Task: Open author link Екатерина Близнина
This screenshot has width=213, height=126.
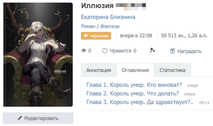Action: coord(108,17)
